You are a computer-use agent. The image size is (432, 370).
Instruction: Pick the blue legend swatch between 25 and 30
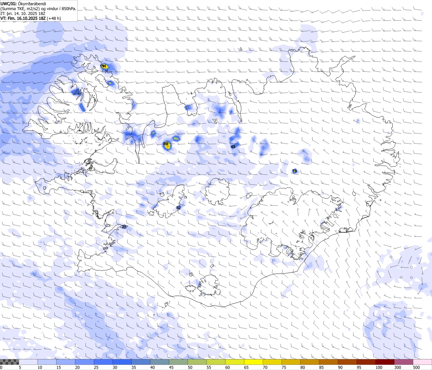coord(103,362)
